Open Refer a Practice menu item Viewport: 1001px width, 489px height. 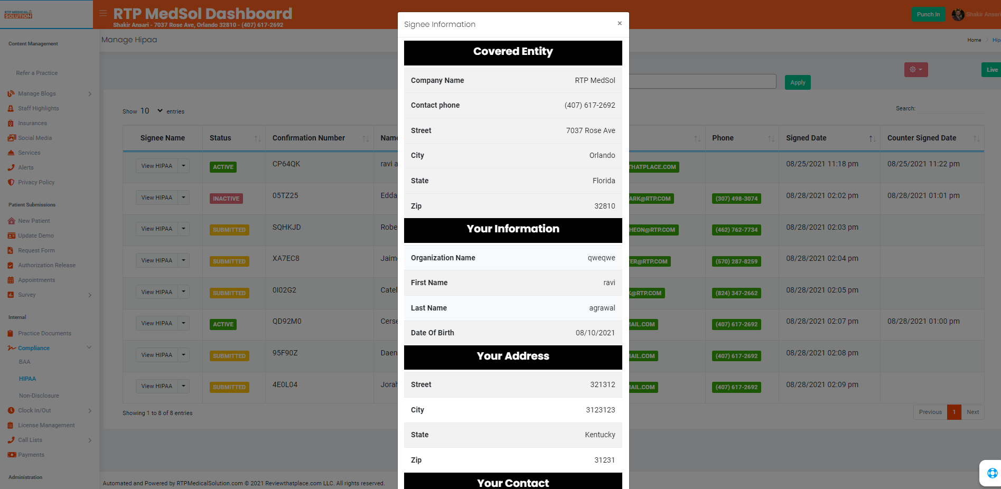point(36,73)
